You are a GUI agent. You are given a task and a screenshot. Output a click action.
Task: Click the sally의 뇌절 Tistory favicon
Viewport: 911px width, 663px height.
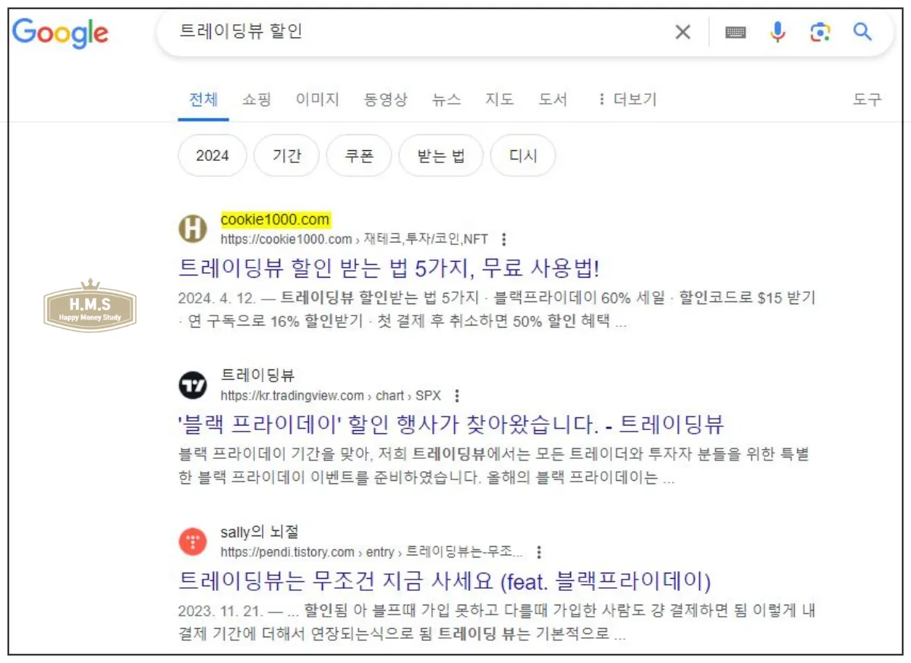point(193,542)
